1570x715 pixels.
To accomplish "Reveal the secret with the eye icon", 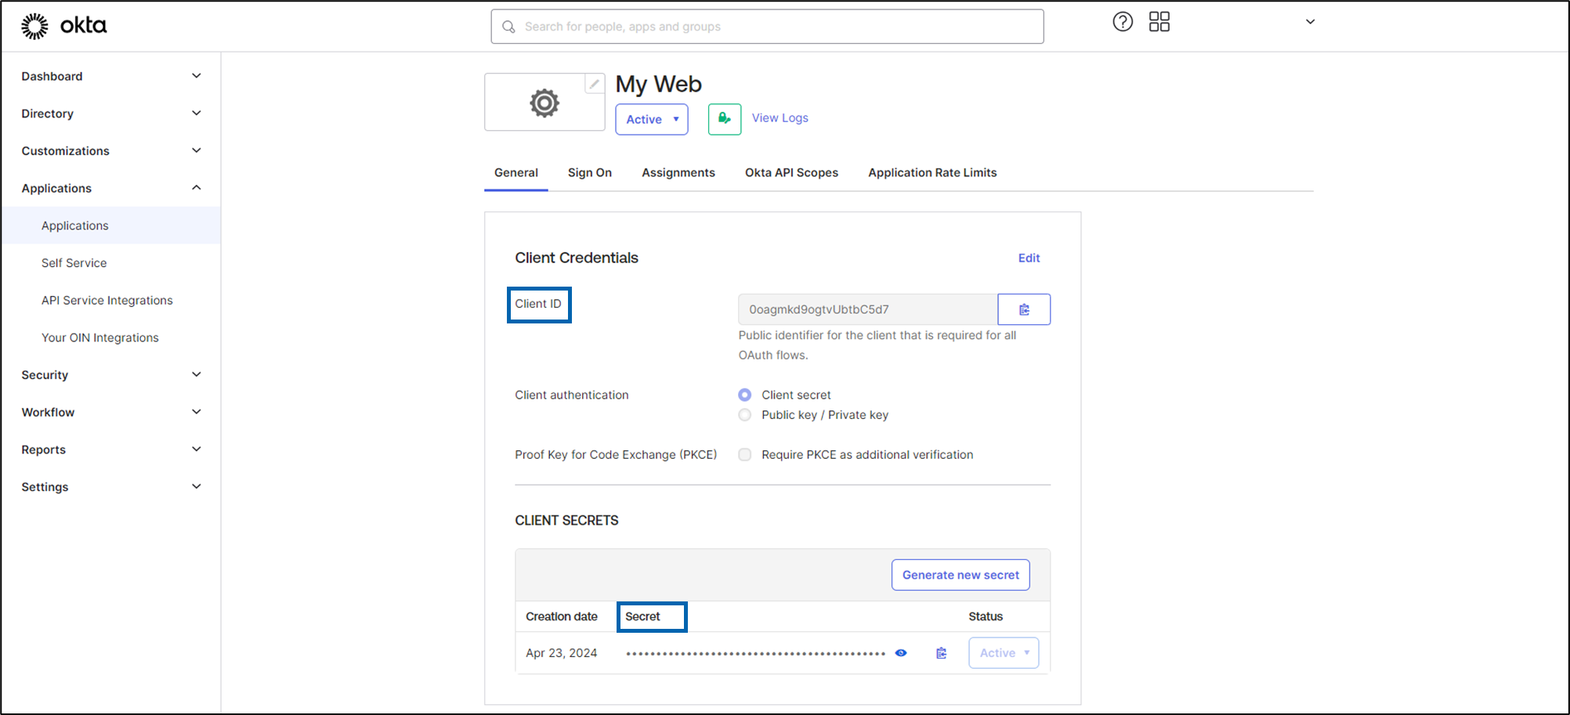I will coord(901,653).
